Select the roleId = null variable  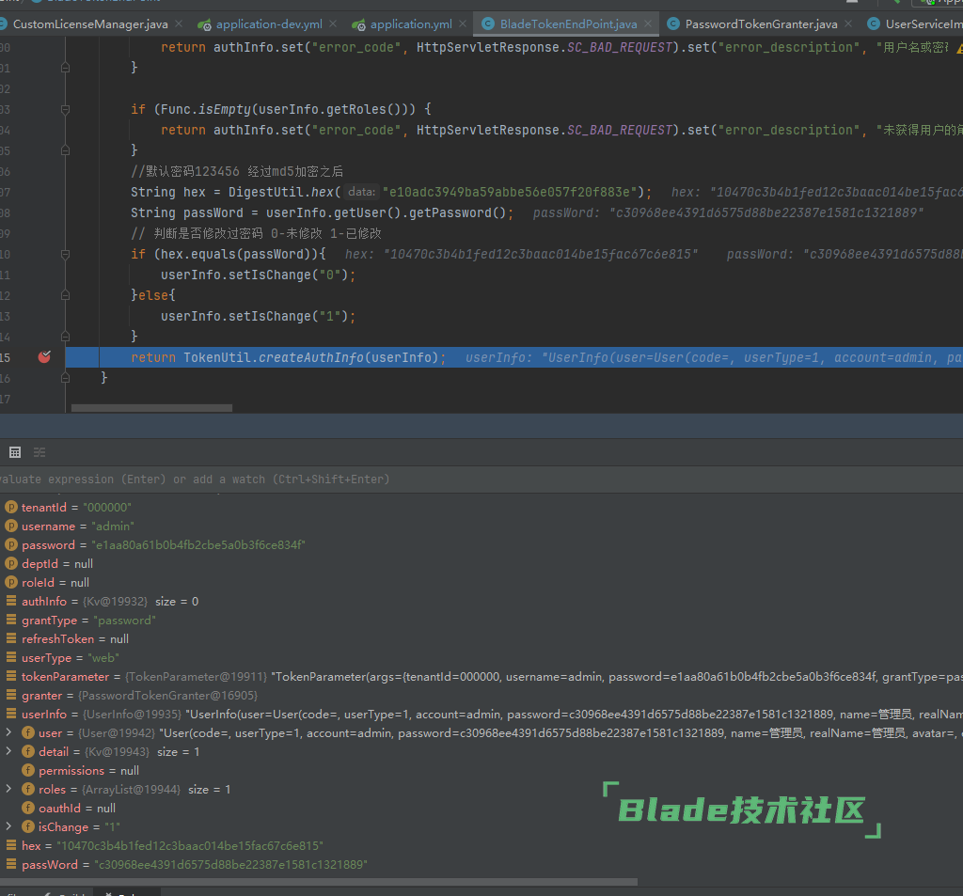481,582
